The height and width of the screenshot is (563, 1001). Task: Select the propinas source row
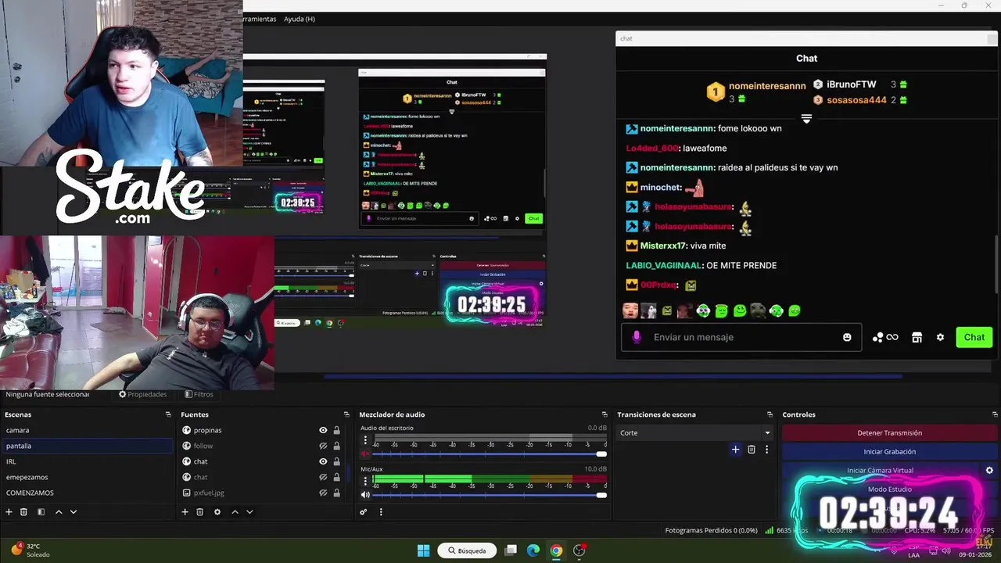[261, 430]
